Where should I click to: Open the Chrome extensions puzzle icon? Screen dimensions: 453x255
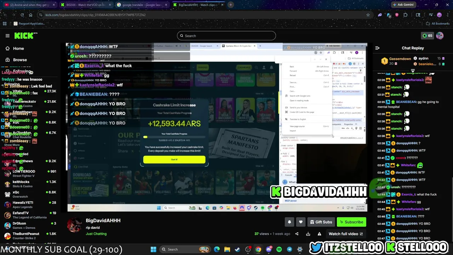(x=406, y=15)
